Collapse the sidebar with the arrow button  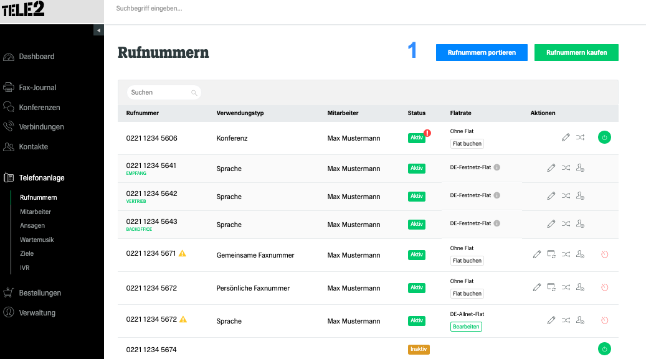pos(98,30)
